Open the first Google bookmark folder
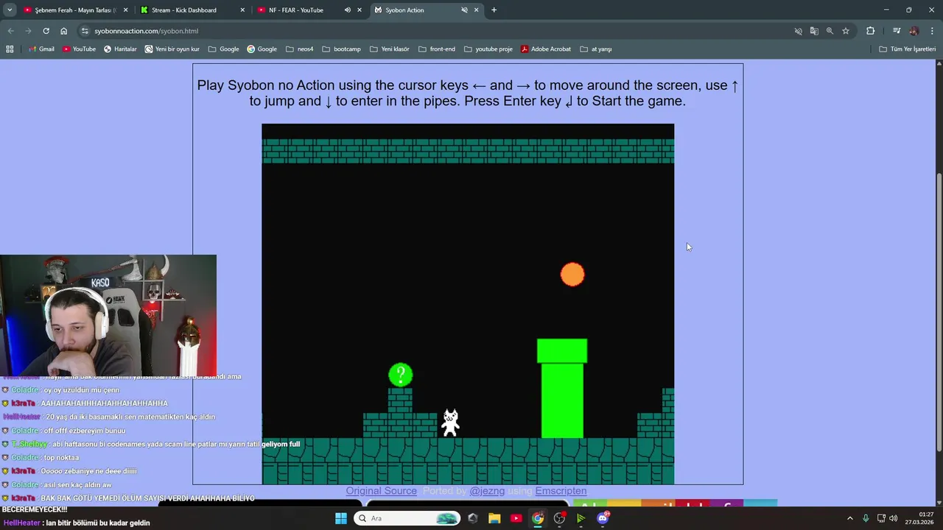Image resolution: width=943 pixels, height=530 pixels. [224, 49]
